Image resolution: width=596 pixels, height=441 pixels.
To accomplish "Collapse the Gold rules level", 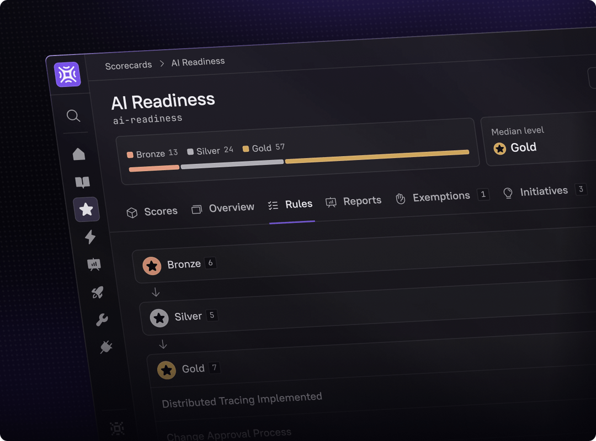I will (193, 369).
